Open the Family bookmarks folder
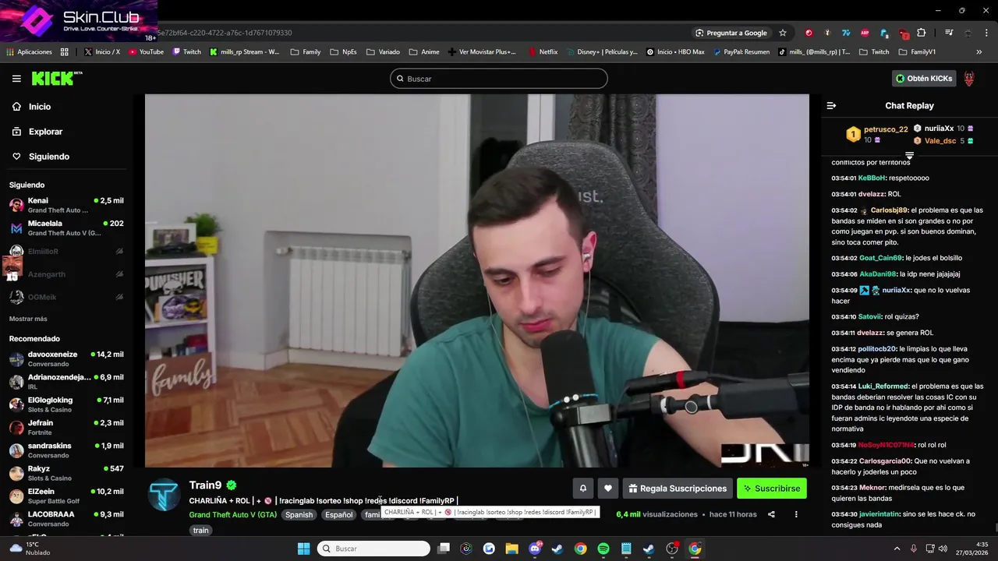Image resolution: width=998 pixels, height=561 pixels. [305, 52]
